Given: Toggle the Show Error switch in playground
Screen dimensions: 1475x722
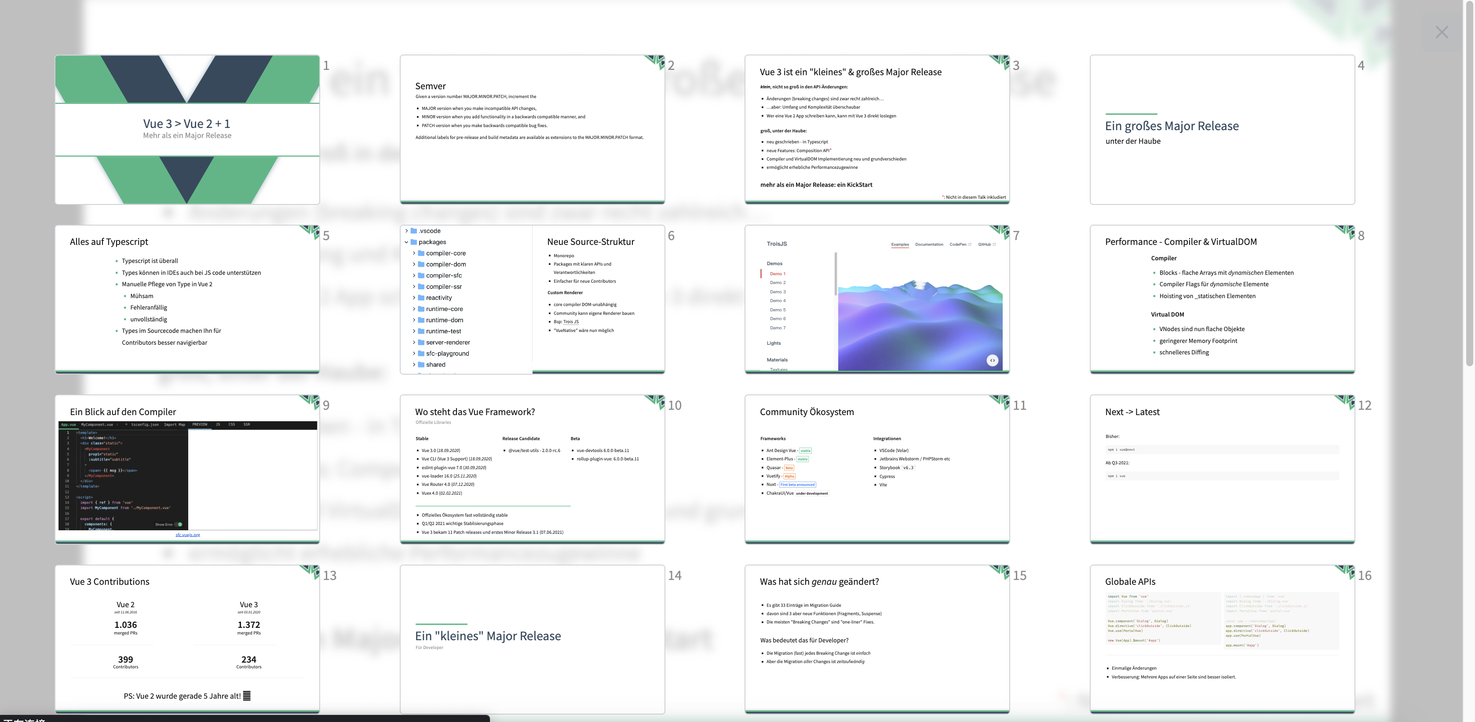Looking at the screenshot, I should tap(178, 525).
